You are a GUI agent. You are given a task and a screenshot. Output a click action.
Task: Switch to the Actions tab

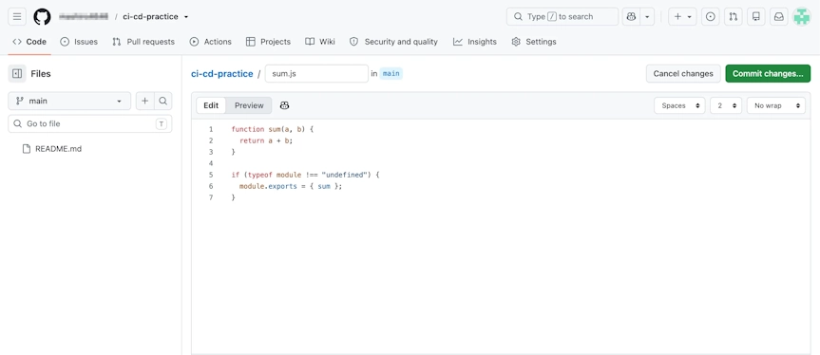(x=211, y=42)
